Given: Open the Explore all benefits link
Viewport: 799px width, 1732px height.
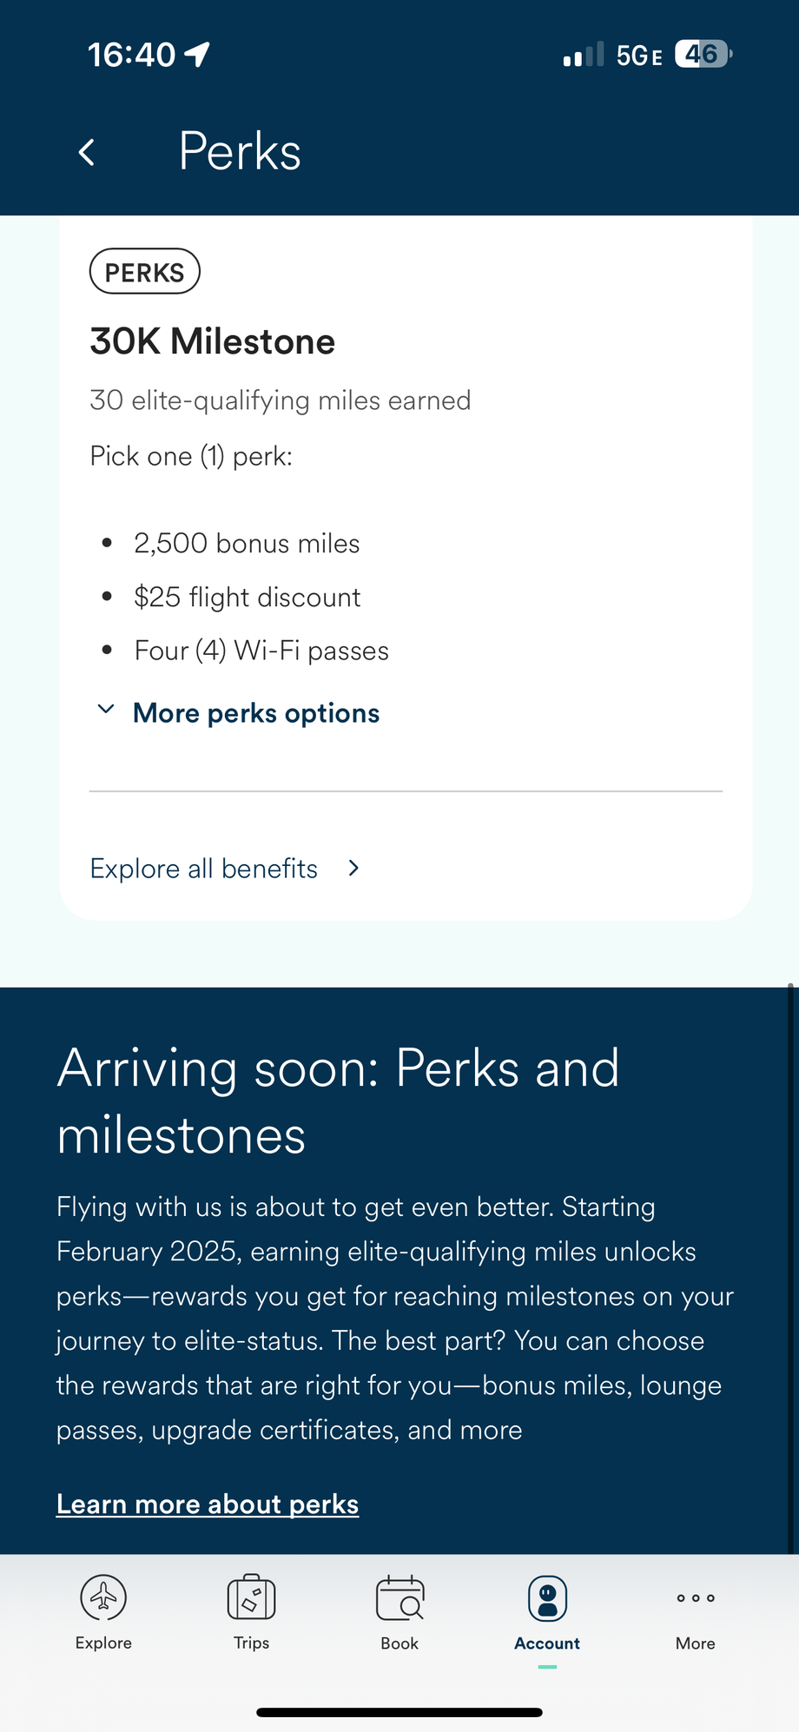Looking at the screenshot, I should (204, 869).
